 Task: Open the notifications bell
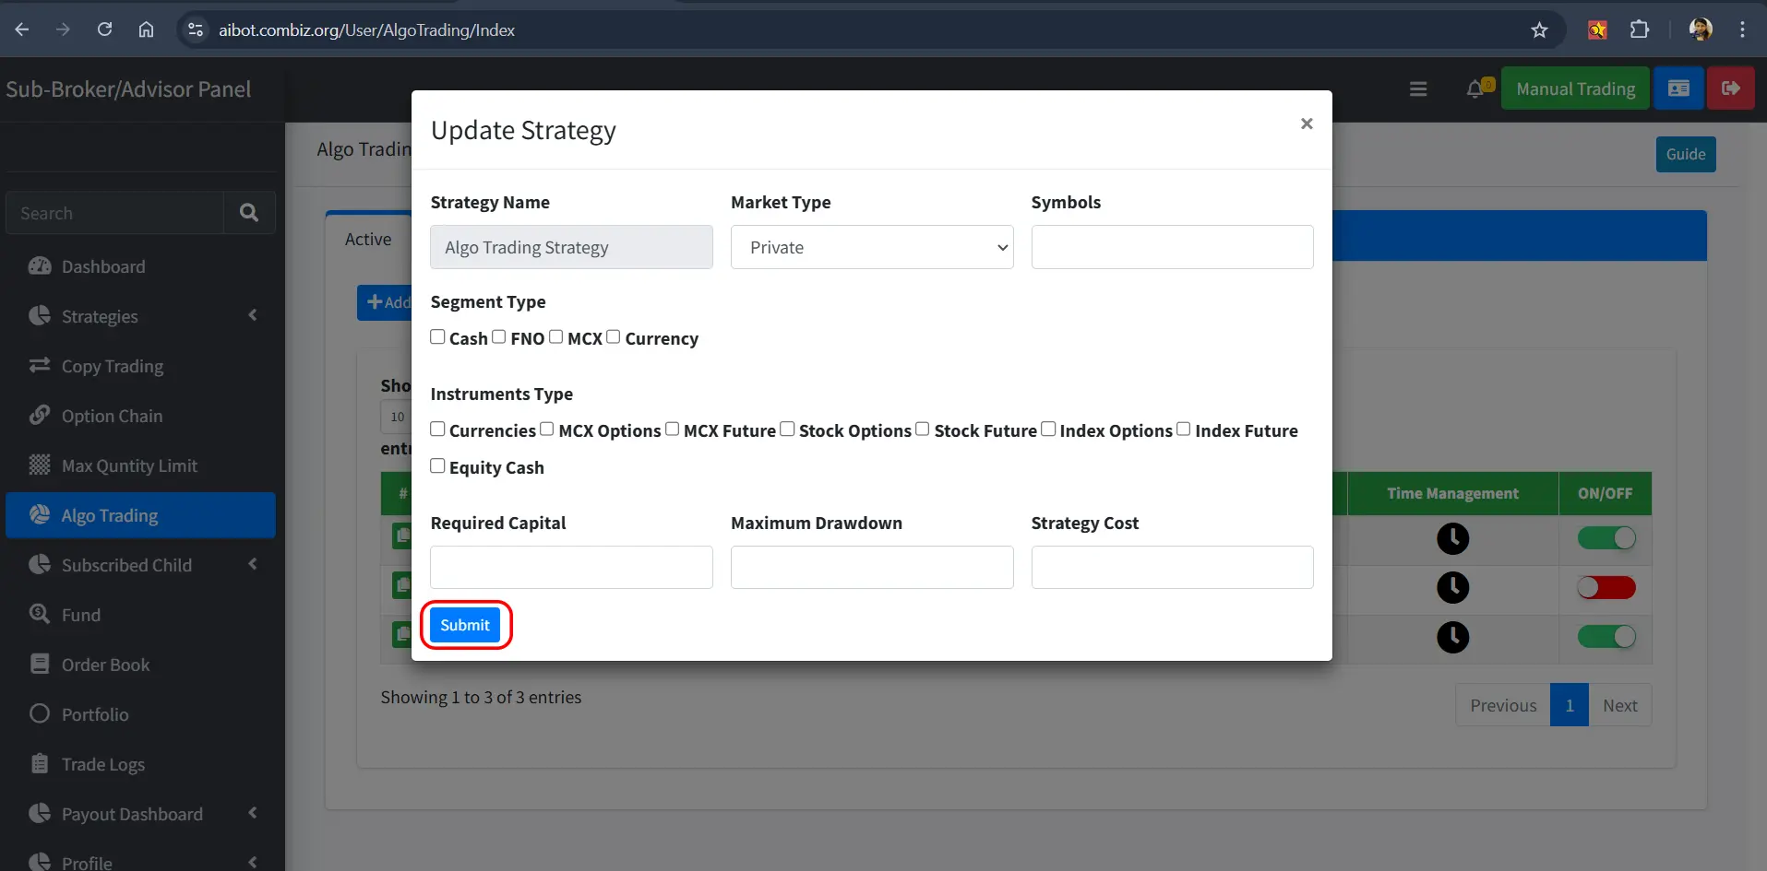tap(1476, 88)
